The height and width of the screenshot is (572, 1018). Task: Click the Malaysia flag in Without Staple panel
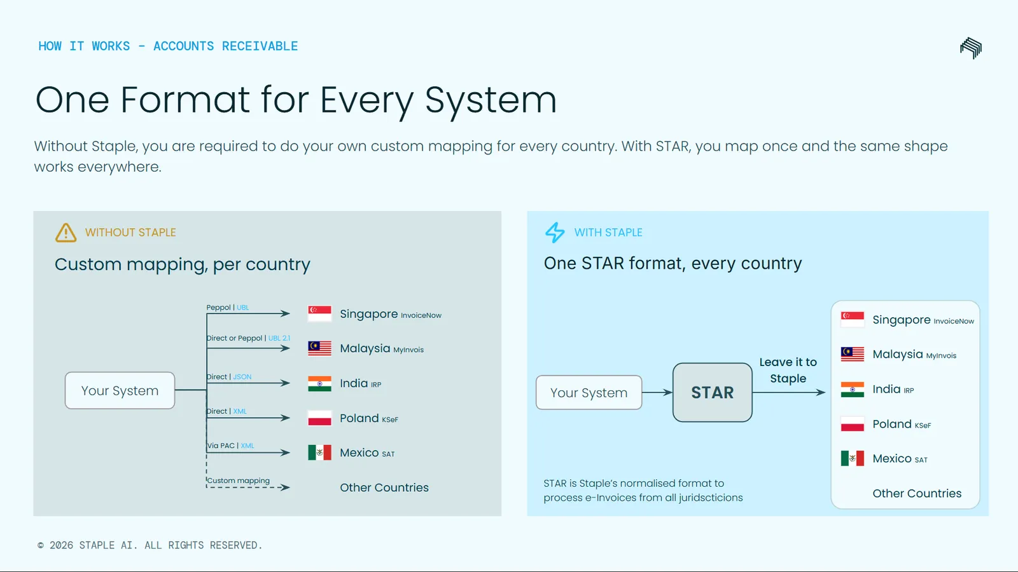point(319,348)
